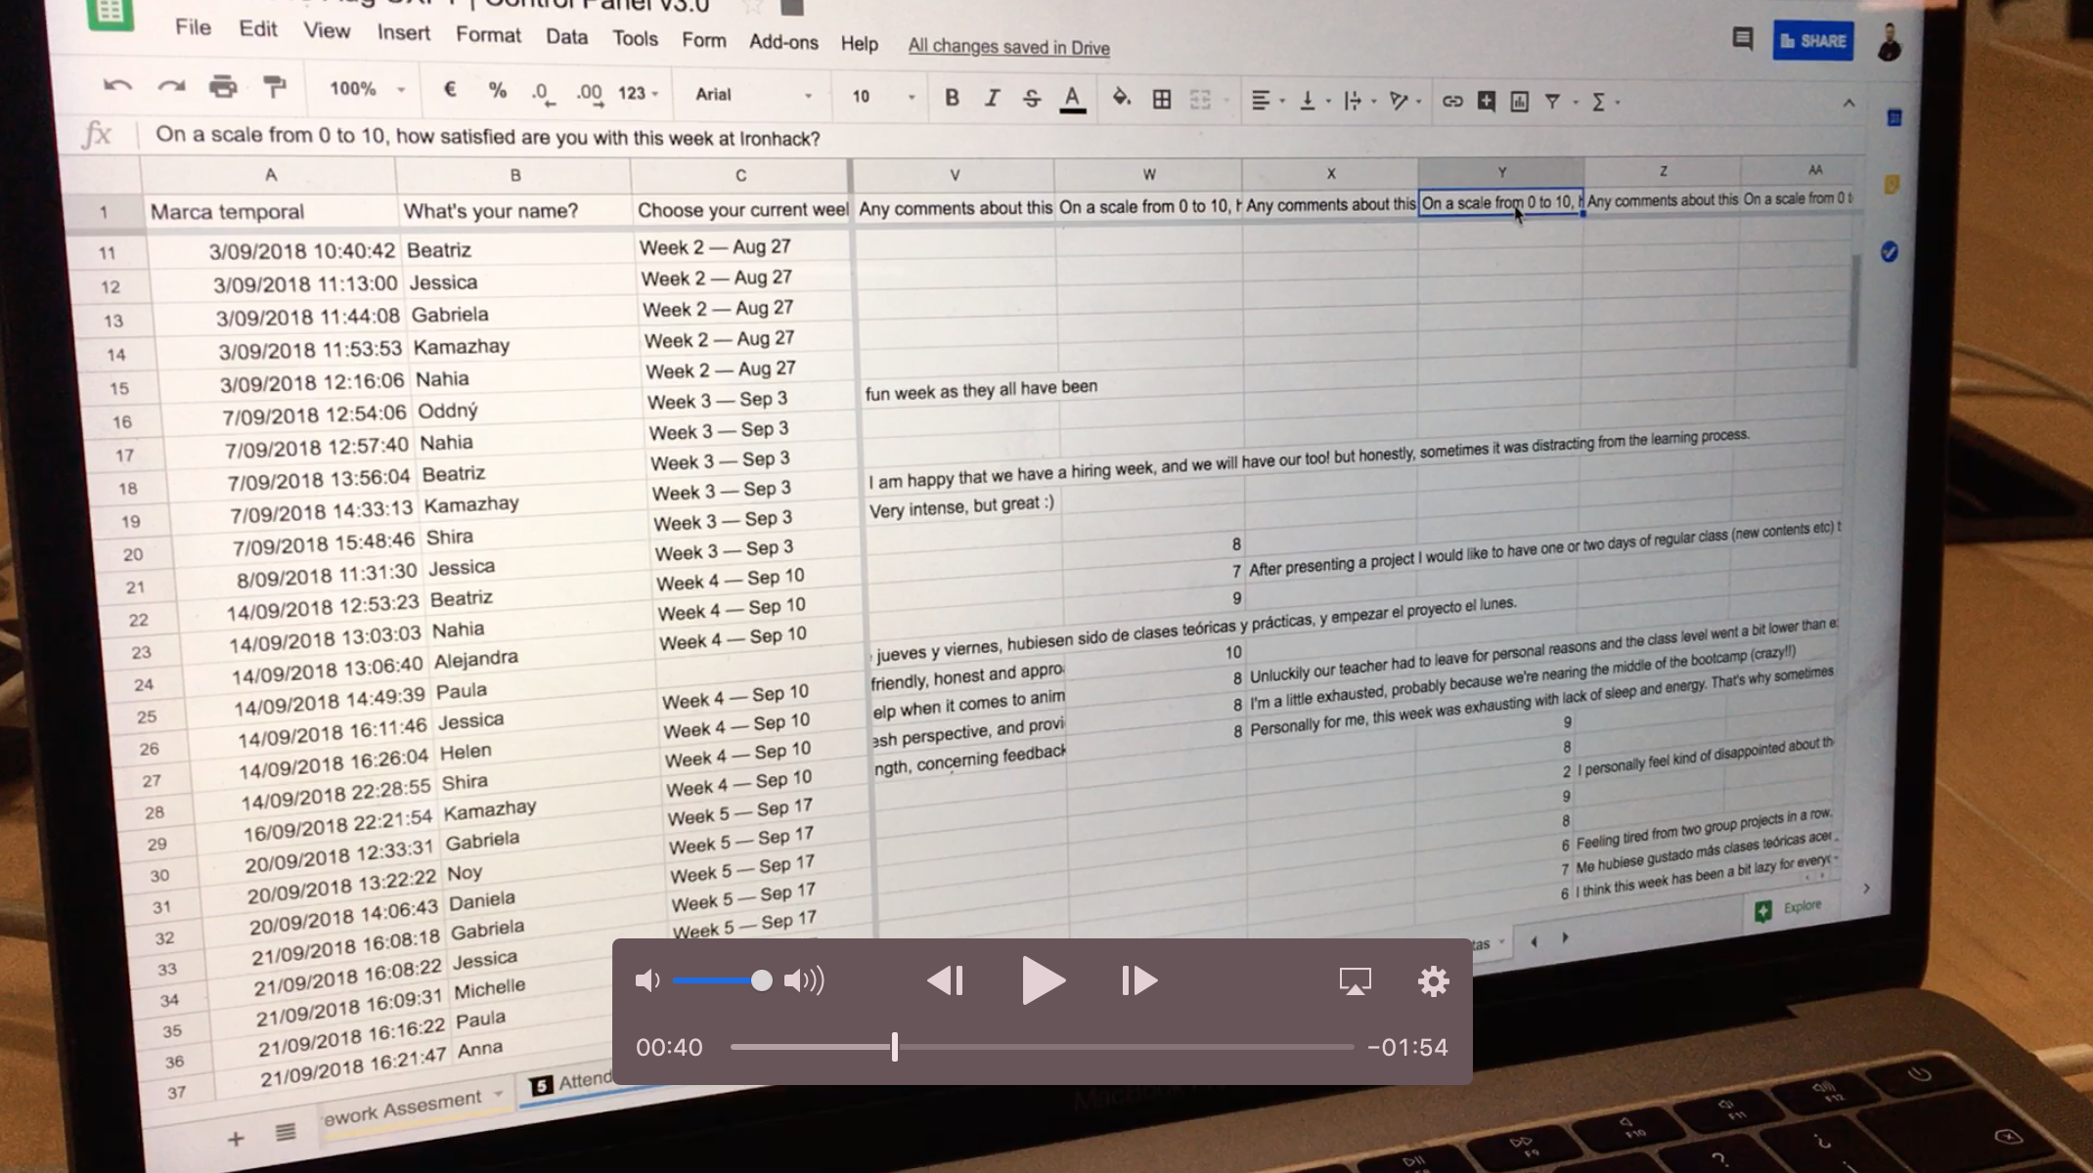Skip backward in video player
The width and height of the screenshot is (2093, 1173).
[945, 980]
